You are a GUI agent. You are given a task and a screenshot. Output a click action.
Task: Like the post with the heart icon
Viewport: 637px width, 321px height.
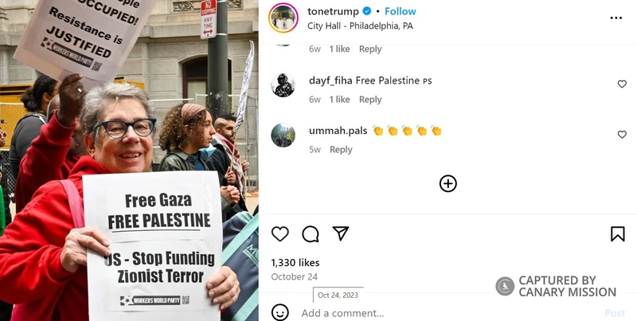tap(280, 234)
